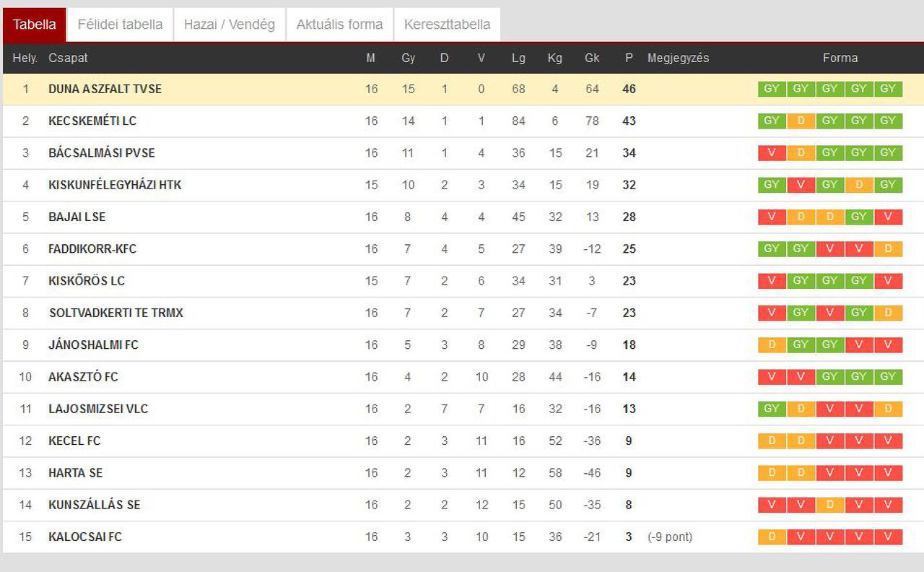
Task: Click KALOCSAI FC team name
Action: point(85,537)
